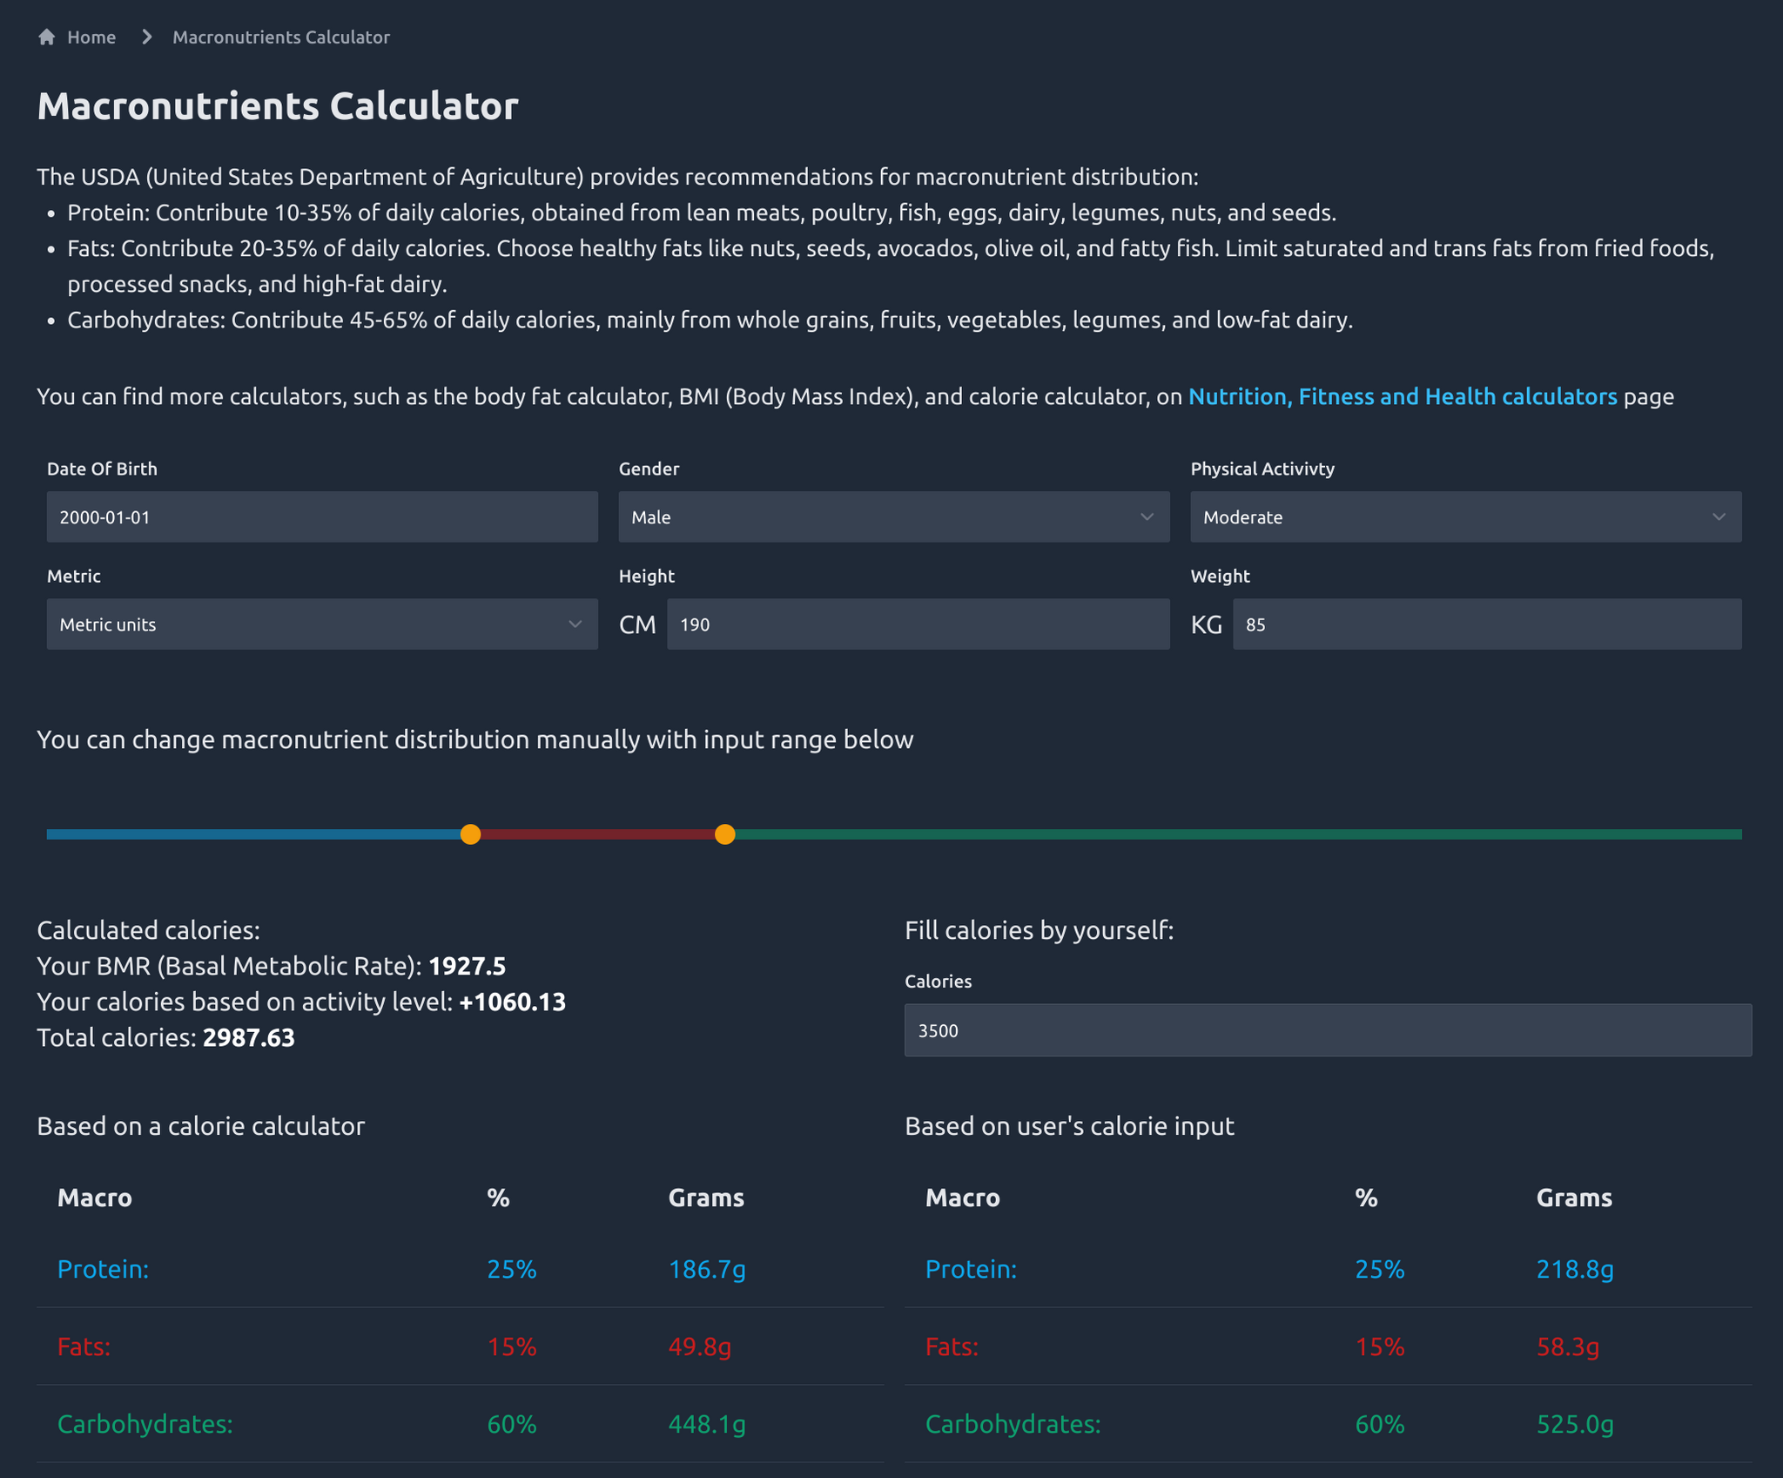This screenshot has height=1478, width=1783.
Task: Click the total calories value 2987.63
Action: [x=249, y=1037]
